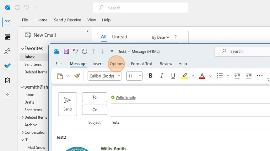Expand bullet library arrow
270x151 pixels.
tap(228, 76)
